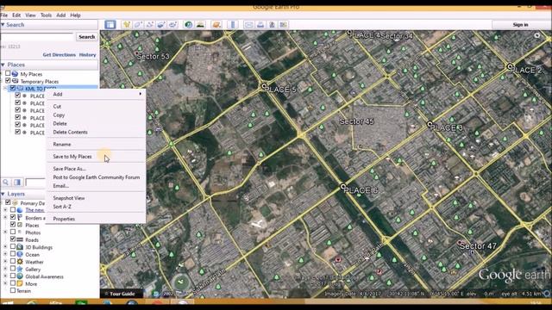Expand the Photos layer tree node

click(5, 232)
